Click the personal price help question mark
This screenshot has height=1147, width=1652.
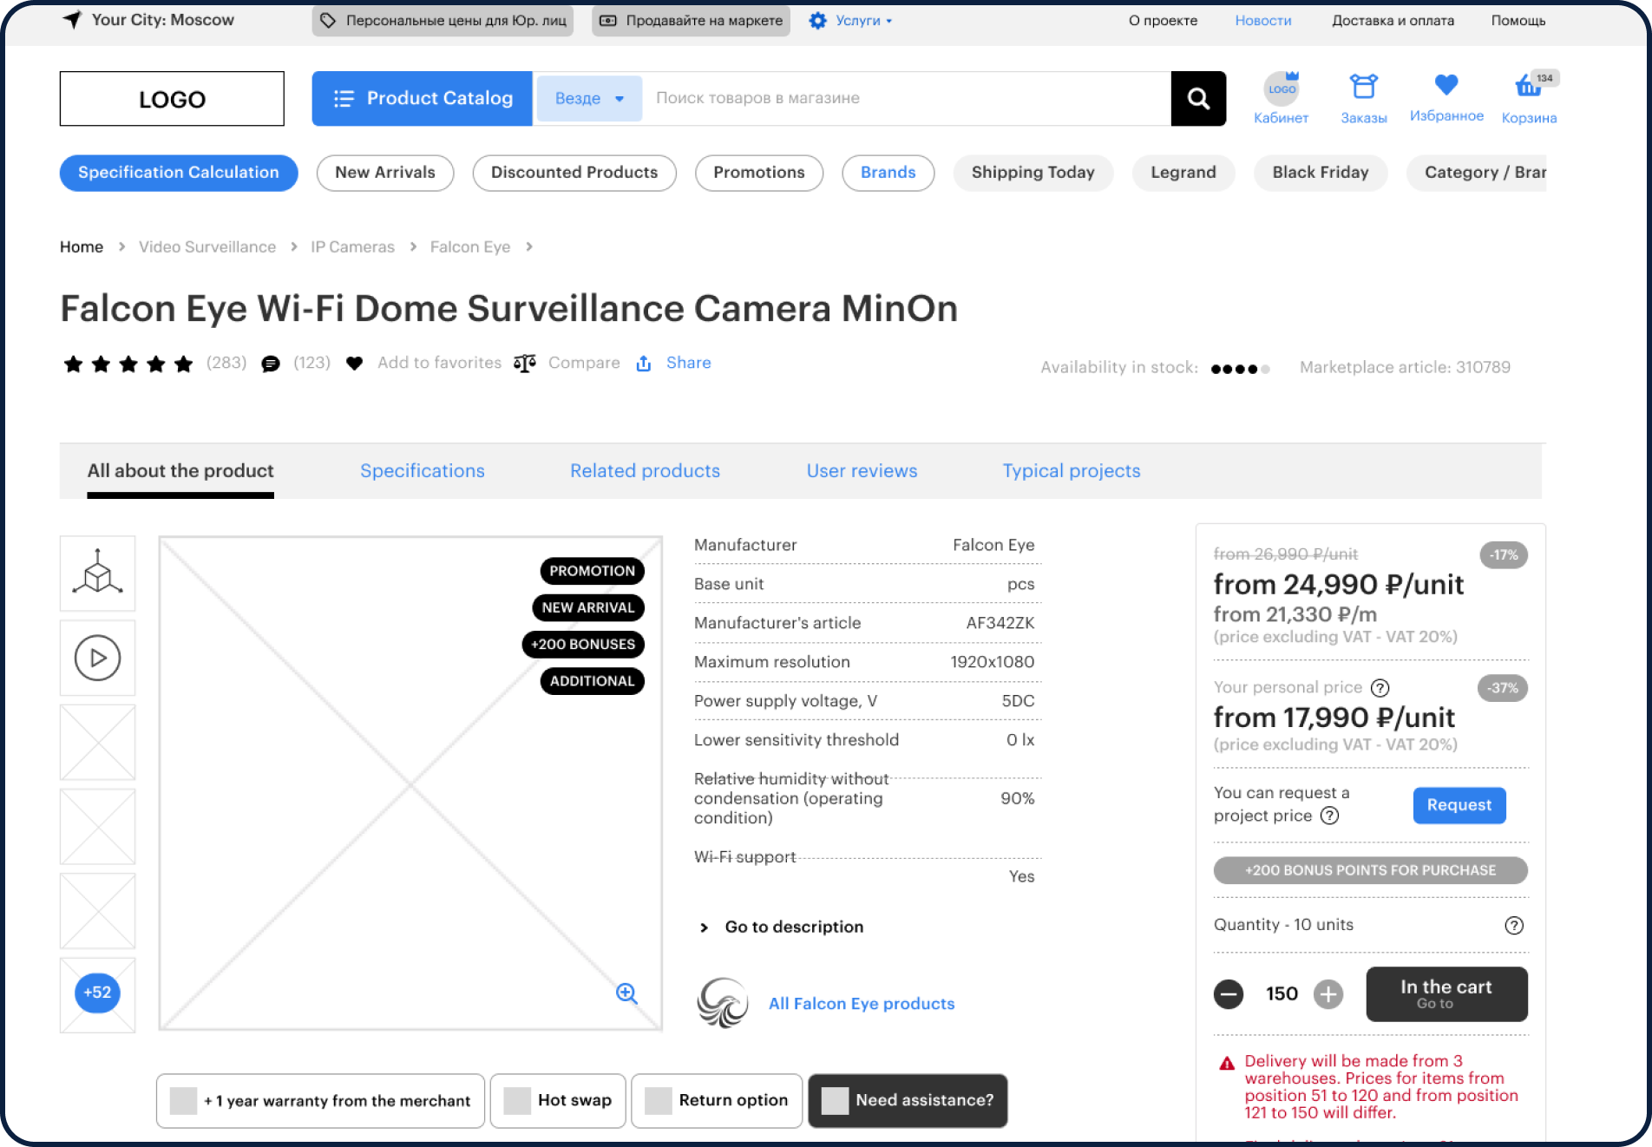click(x=1380, y=688)
